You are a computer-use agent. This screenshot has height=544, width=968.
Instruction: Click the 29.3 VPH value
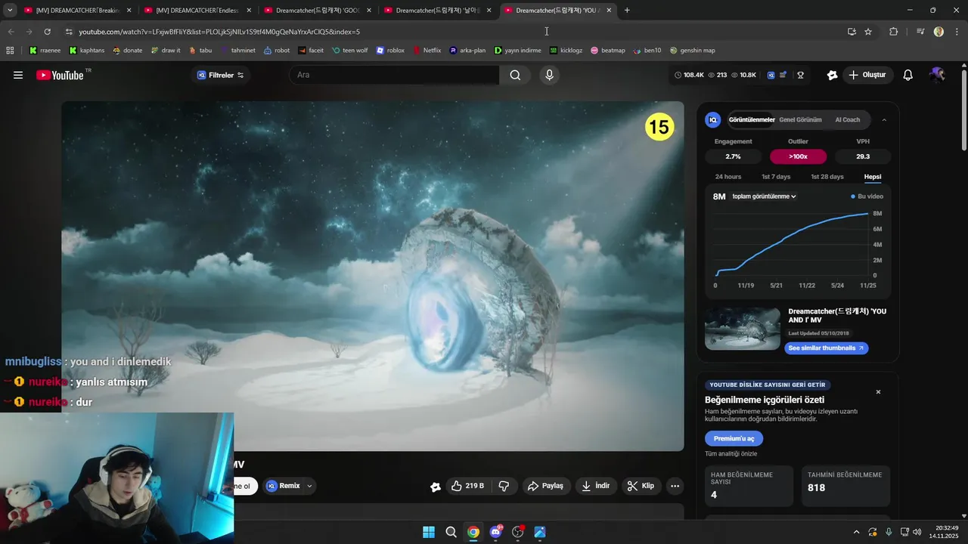point(863,156)
